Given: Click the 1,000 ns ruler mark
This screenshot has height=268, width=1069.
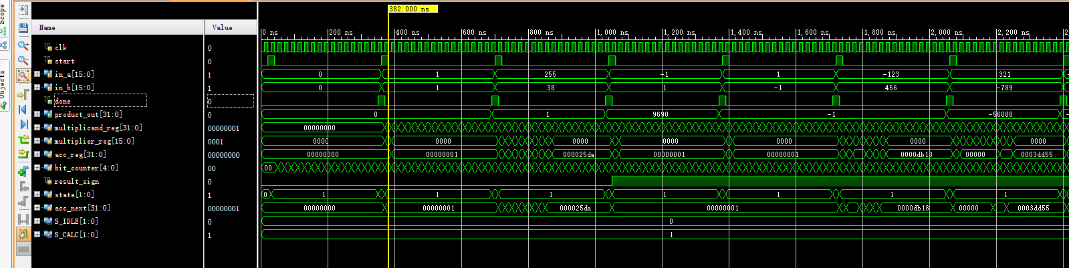Looking at the screenshot, I should 612,32.
